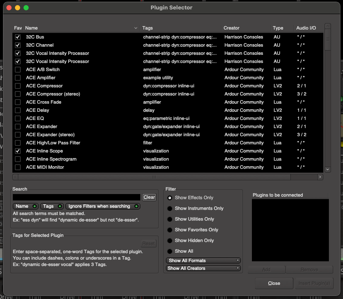Viewport: 343px width, 299px height.
Task: Click the Clear button beside the search box
Action: click(149, 197)
